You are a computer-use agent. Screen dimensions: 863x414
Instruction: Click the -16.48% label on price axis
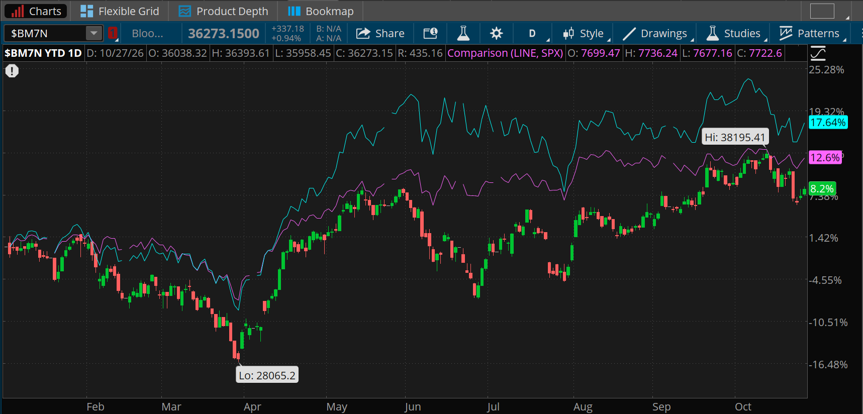[828, 364]
